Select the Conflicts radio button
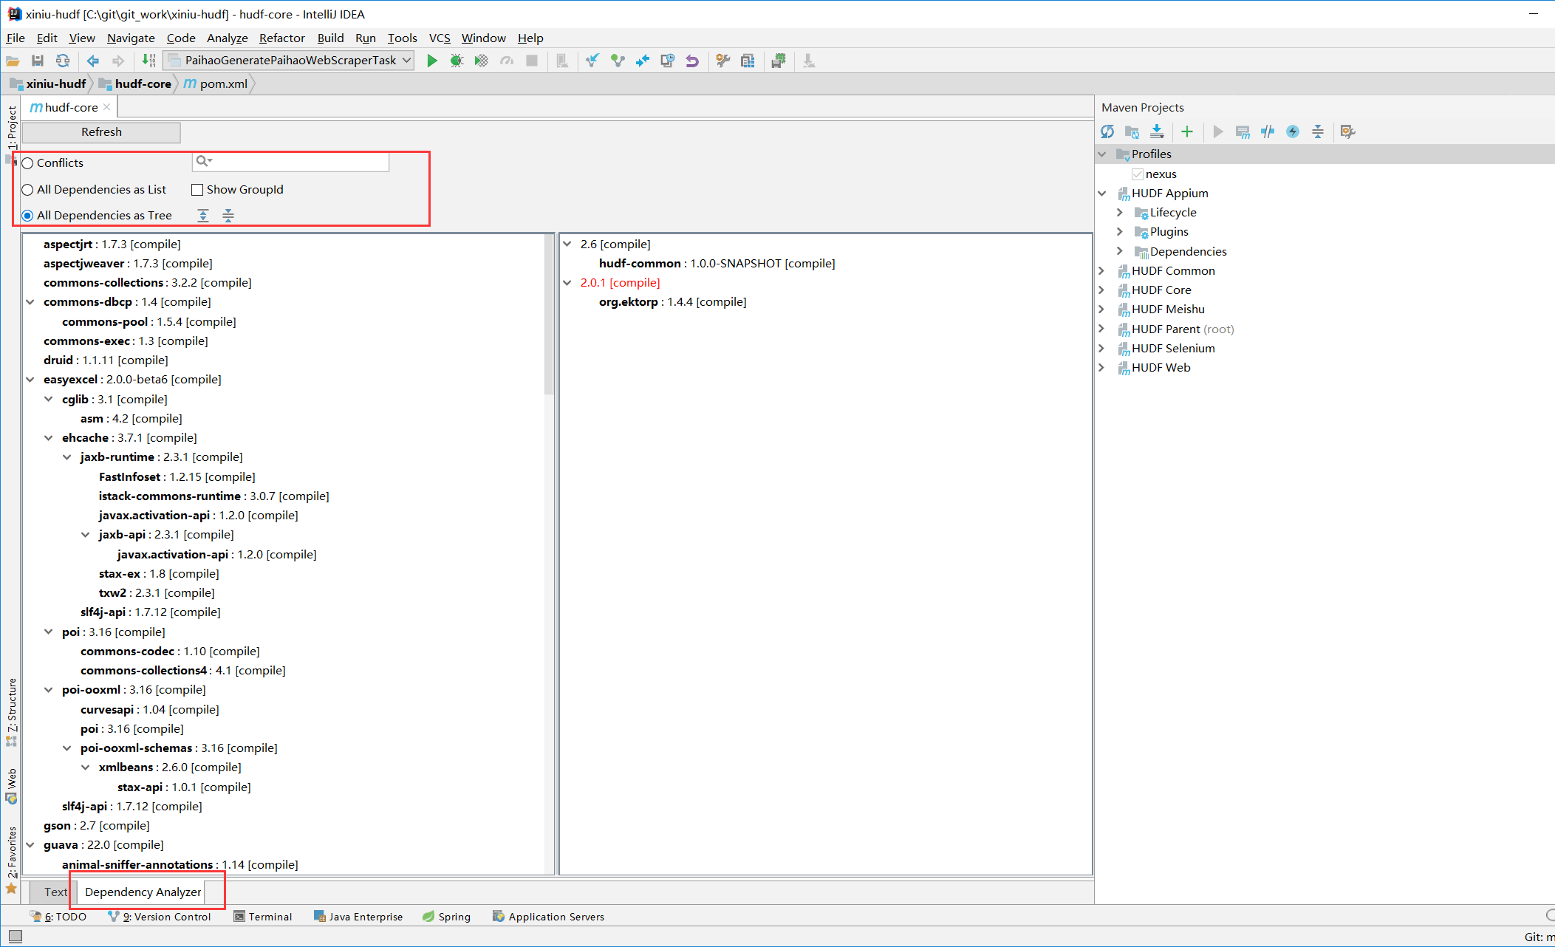Image resolution: width=1555 pixels, height=947 pixels. pos(28,163)
